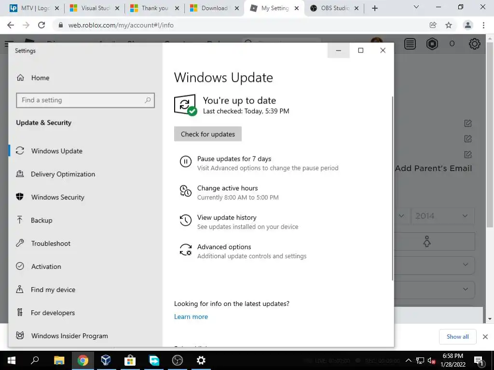Click the month dropdown chevron left of 2014
The image size is (494, 370).
click(x=401, y=216)
